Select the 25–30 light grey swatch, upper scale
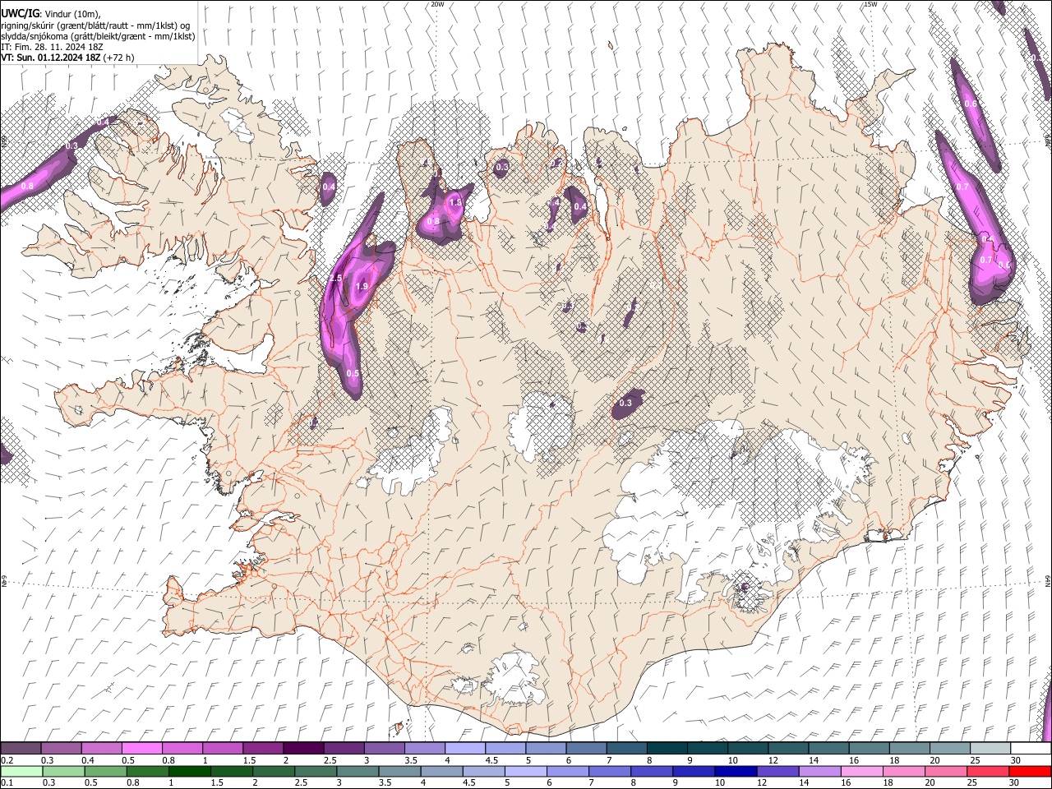Image resolution: width=1052 pixels, height=789 pixels. pyautogui.click(x=990, y=749)
